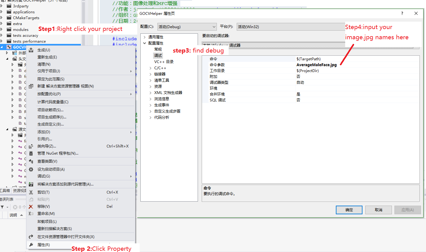The width and height of the screenshot is (426, 252).
Task: Select 常规 in the property tree
Action: pos(158,49)
